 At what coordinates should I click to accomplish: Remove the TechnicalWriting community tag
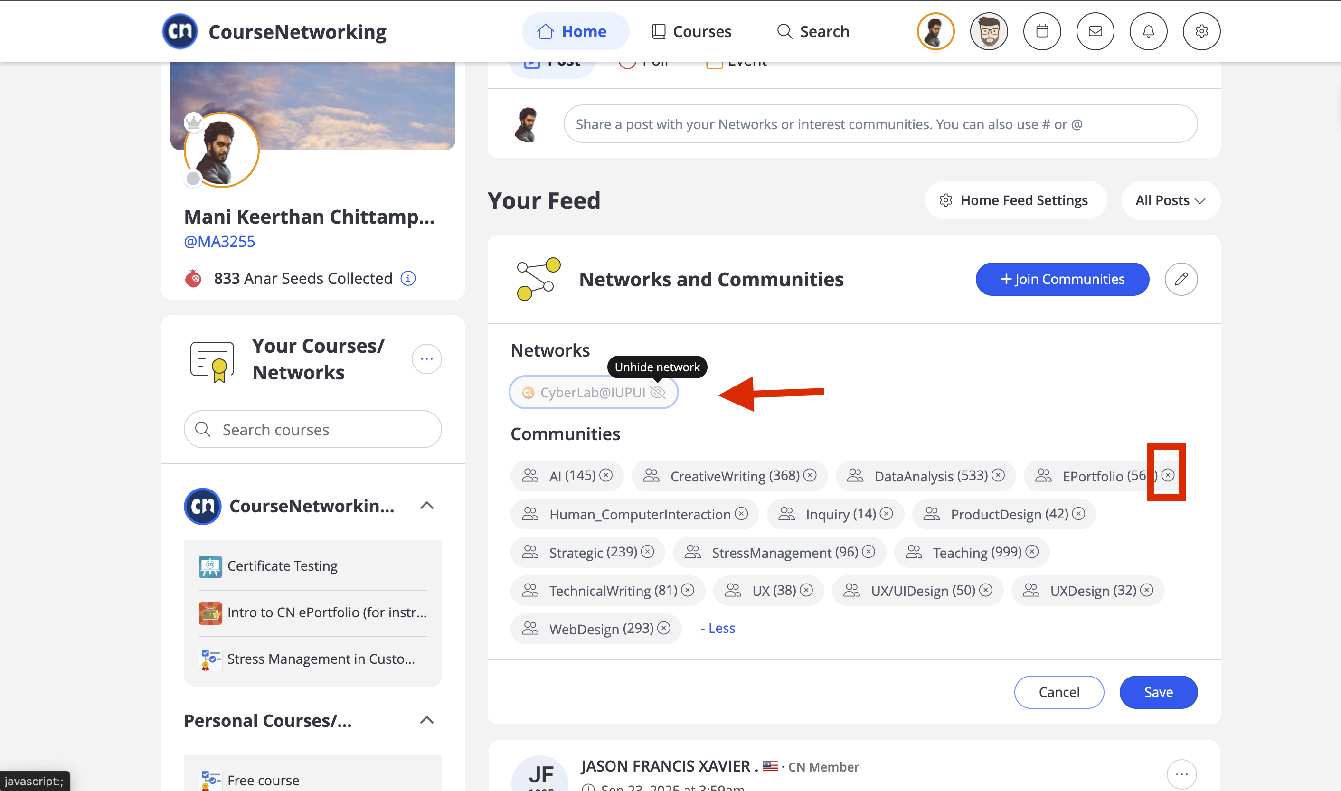[688, 590]
